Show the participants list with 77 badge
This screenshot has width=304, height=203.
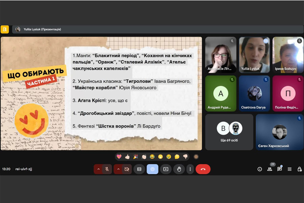pyautogui.click(x=270, y=169)
